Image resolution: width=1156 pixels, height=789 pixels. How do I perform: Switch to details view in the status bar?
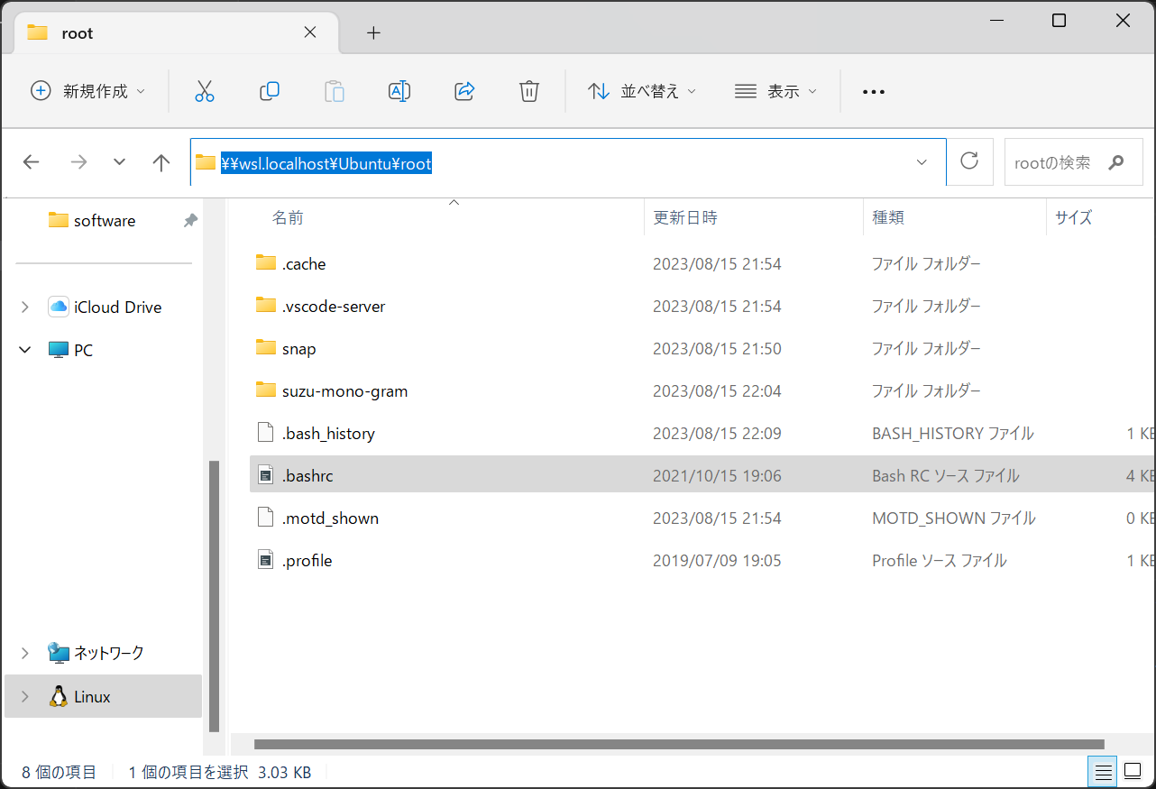1102,771
